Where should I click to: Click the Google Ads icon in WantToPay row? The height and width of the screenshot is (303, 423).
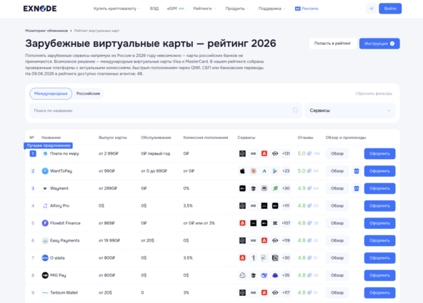(264, 171)
